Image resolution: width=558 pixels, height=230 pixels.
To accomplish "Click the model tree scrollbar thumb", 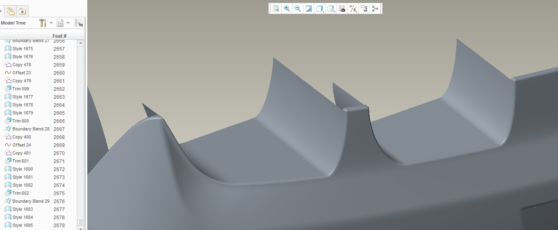I will coord(81,222).
